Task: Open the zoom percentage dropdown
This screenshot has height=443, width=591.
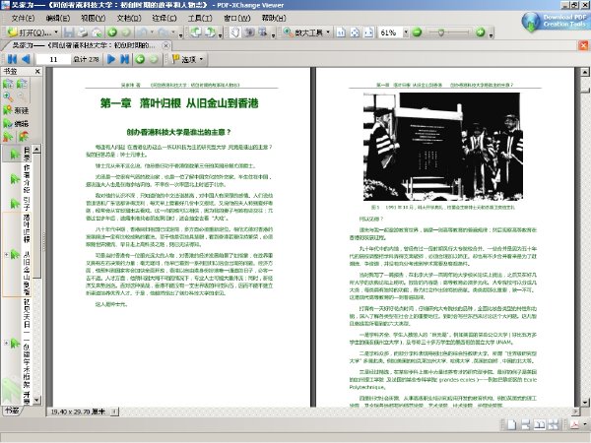Action: coord(406,32)
